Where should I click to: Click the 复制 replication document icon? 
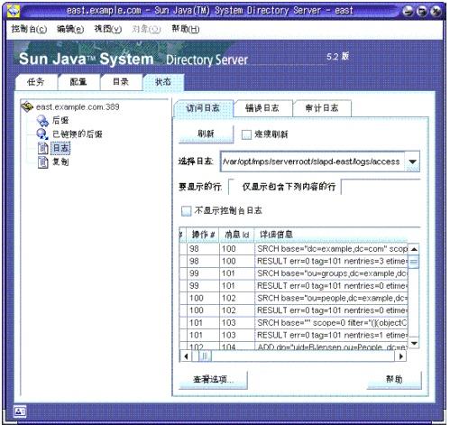pos(43,162)
